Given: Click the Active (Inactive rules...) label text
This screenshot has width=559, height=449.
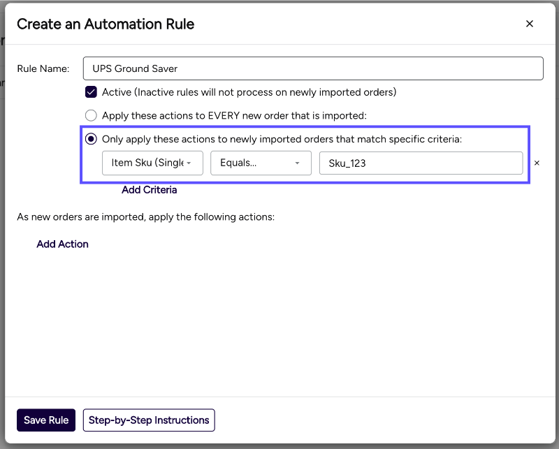Looking at the screenshot, I should pyautogui.click(x=249, y=92).
